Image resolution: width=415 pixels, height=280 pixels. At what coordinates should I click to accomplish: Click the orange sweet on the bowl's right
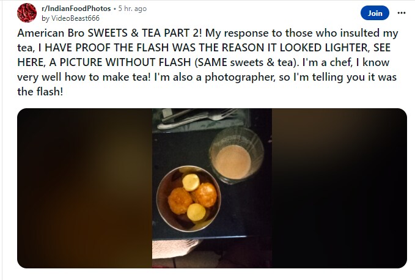pyautogui.click(x=207, y=194)
